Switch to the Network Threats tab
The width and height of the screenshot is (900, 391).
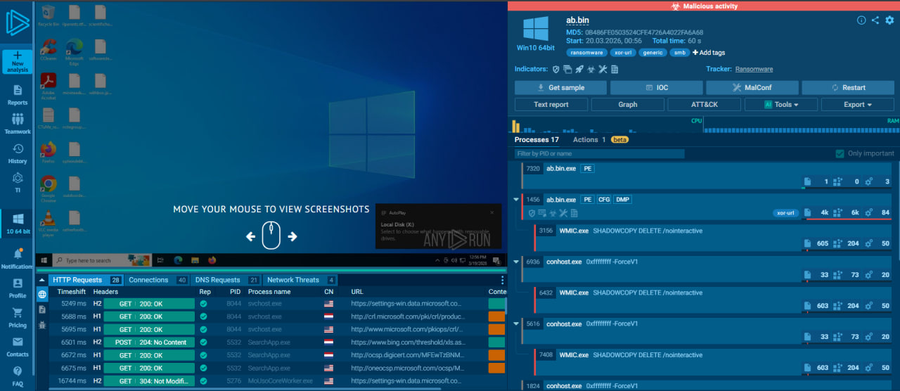[293, 280]
